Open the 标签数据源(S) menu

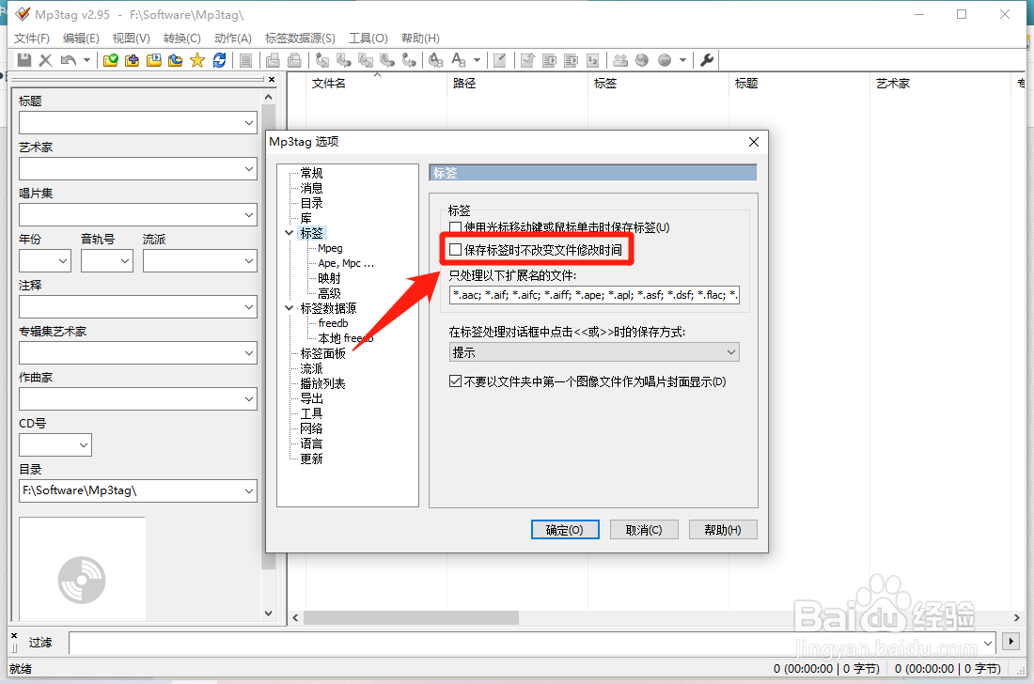click(x=300, y=39)
